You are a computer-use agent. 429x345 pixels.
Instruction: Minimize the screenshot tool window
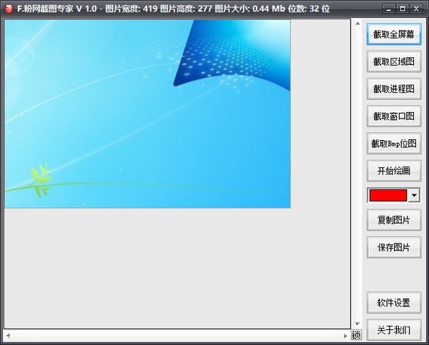tap(390, 9)
